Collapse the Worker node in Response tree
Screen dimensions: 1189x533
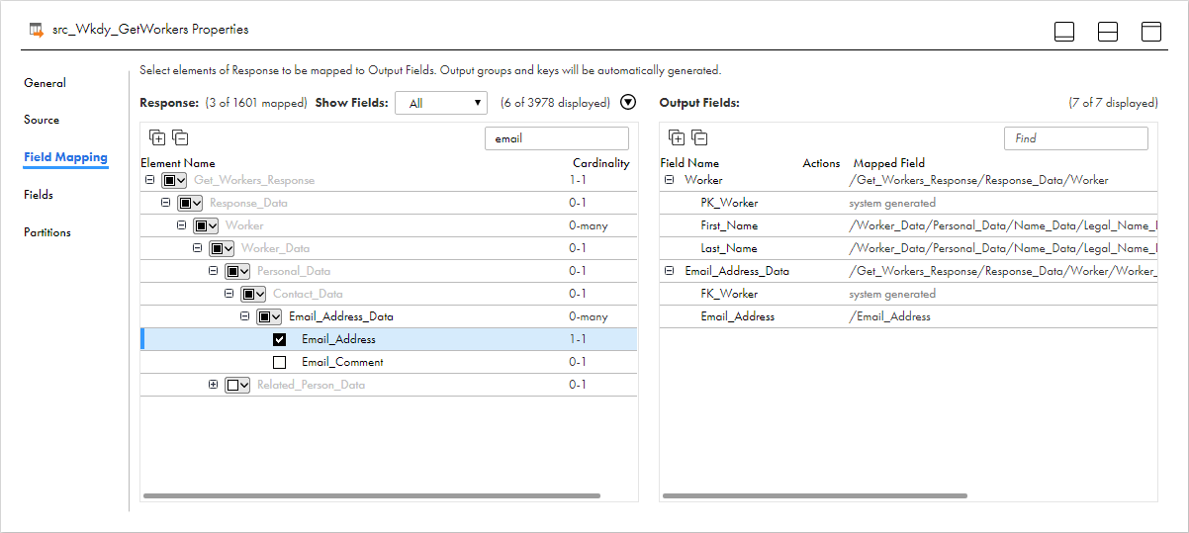(x=182, y=225)
